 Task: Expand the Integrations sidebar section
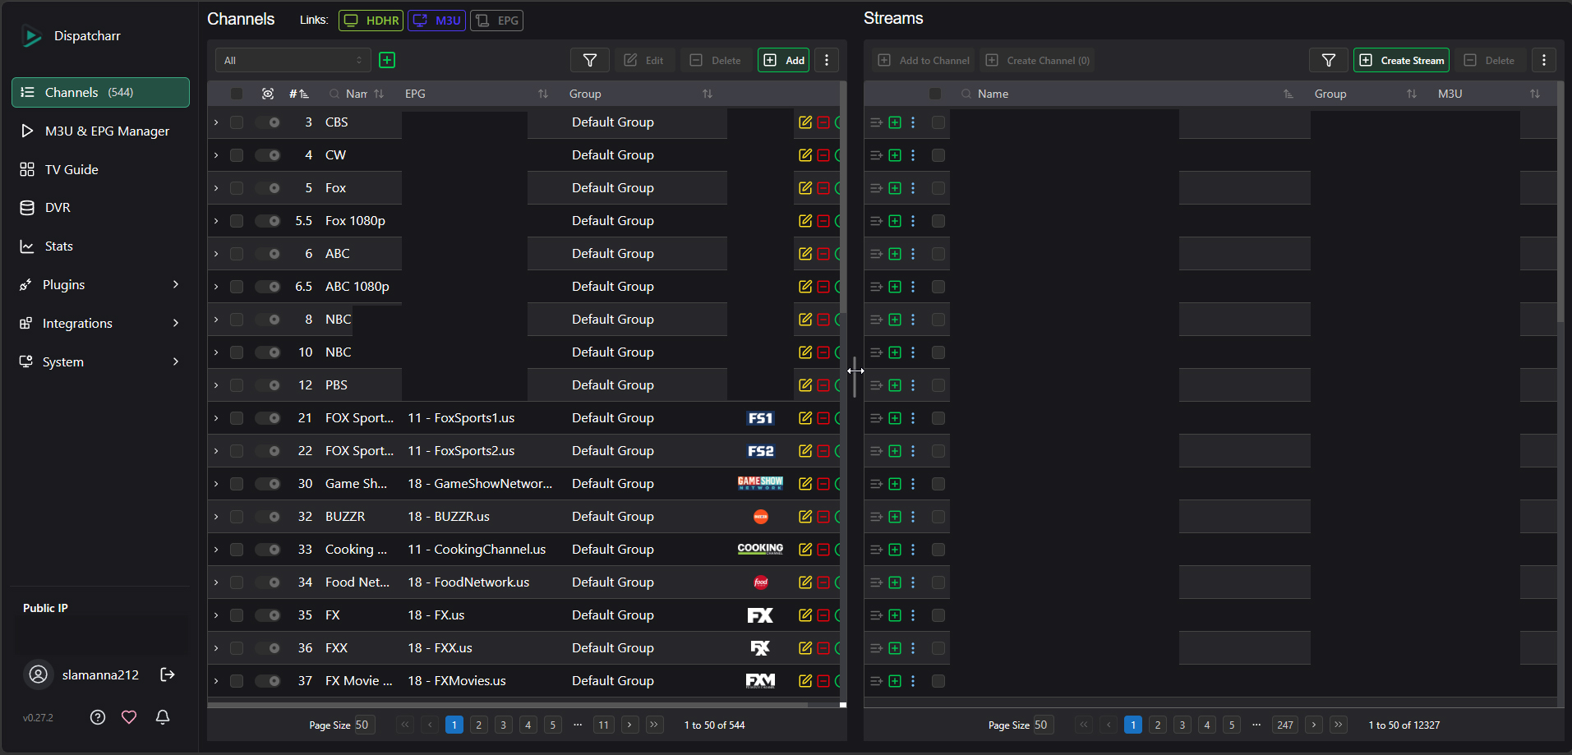coord(100,323)
